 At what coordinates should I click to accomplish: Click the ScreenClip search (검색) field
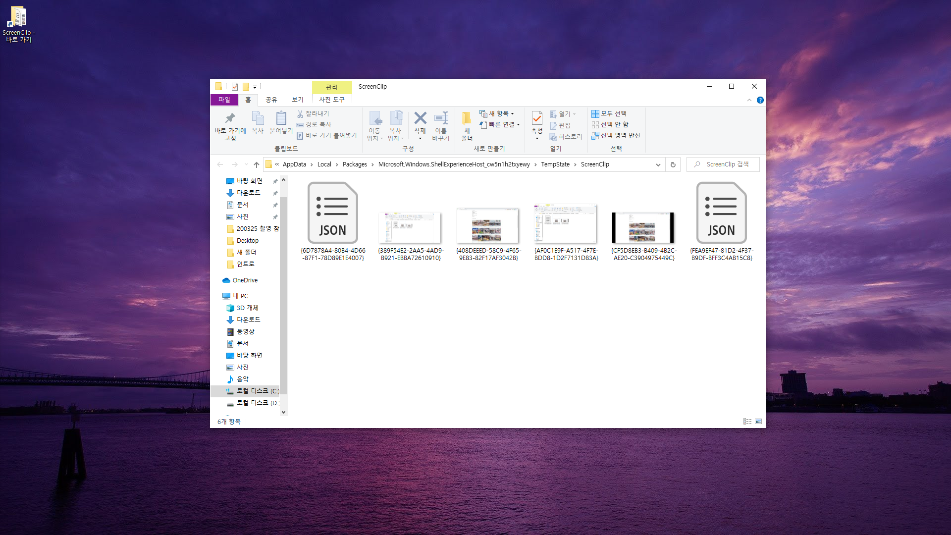click(x=727, y=164)
